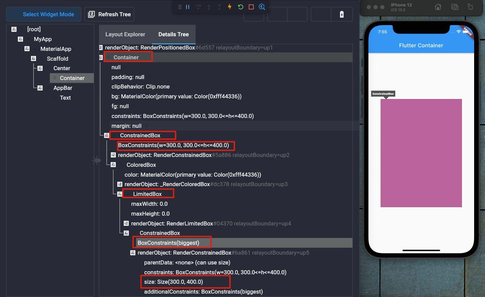Click the pink container on the phone screen

coord(421,153)
